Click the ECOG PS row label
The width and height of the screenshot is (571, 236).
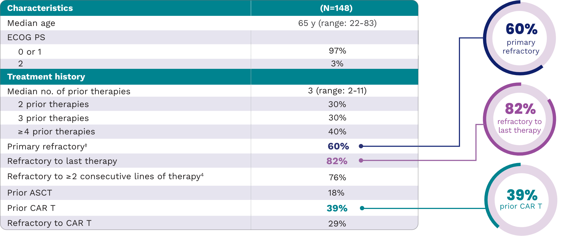pyautogui.click(x=26, y=37)
